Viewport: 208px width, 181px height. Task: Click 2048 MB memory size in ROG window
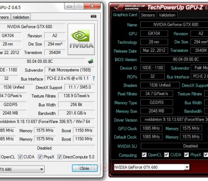click(156, 111)
